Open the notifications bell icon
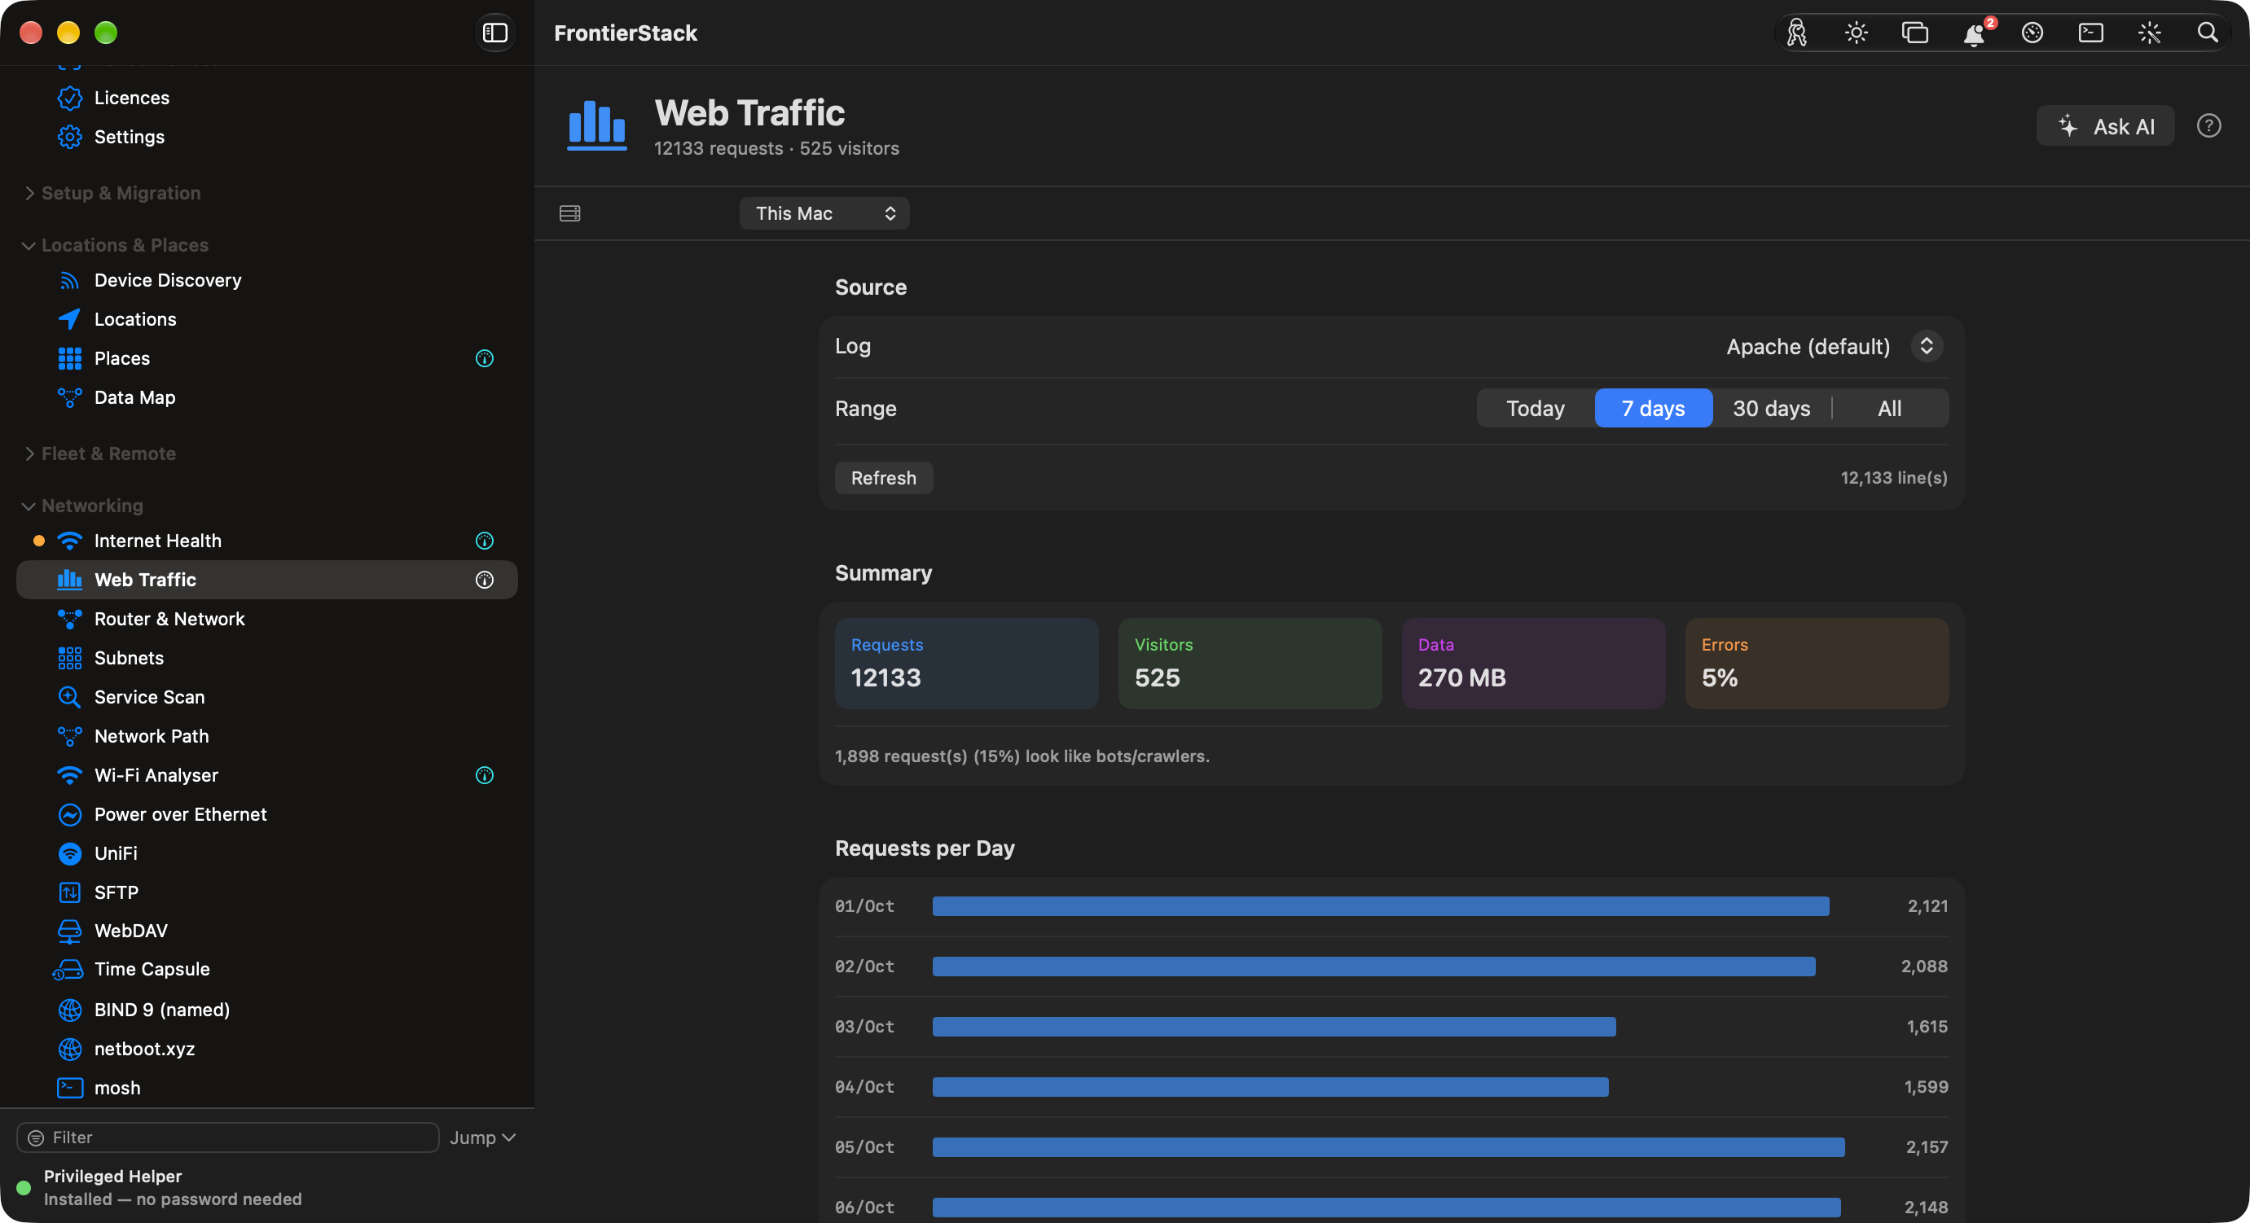The image size is (2250, 1223). pyautogui.click(x=1974, y=33)
